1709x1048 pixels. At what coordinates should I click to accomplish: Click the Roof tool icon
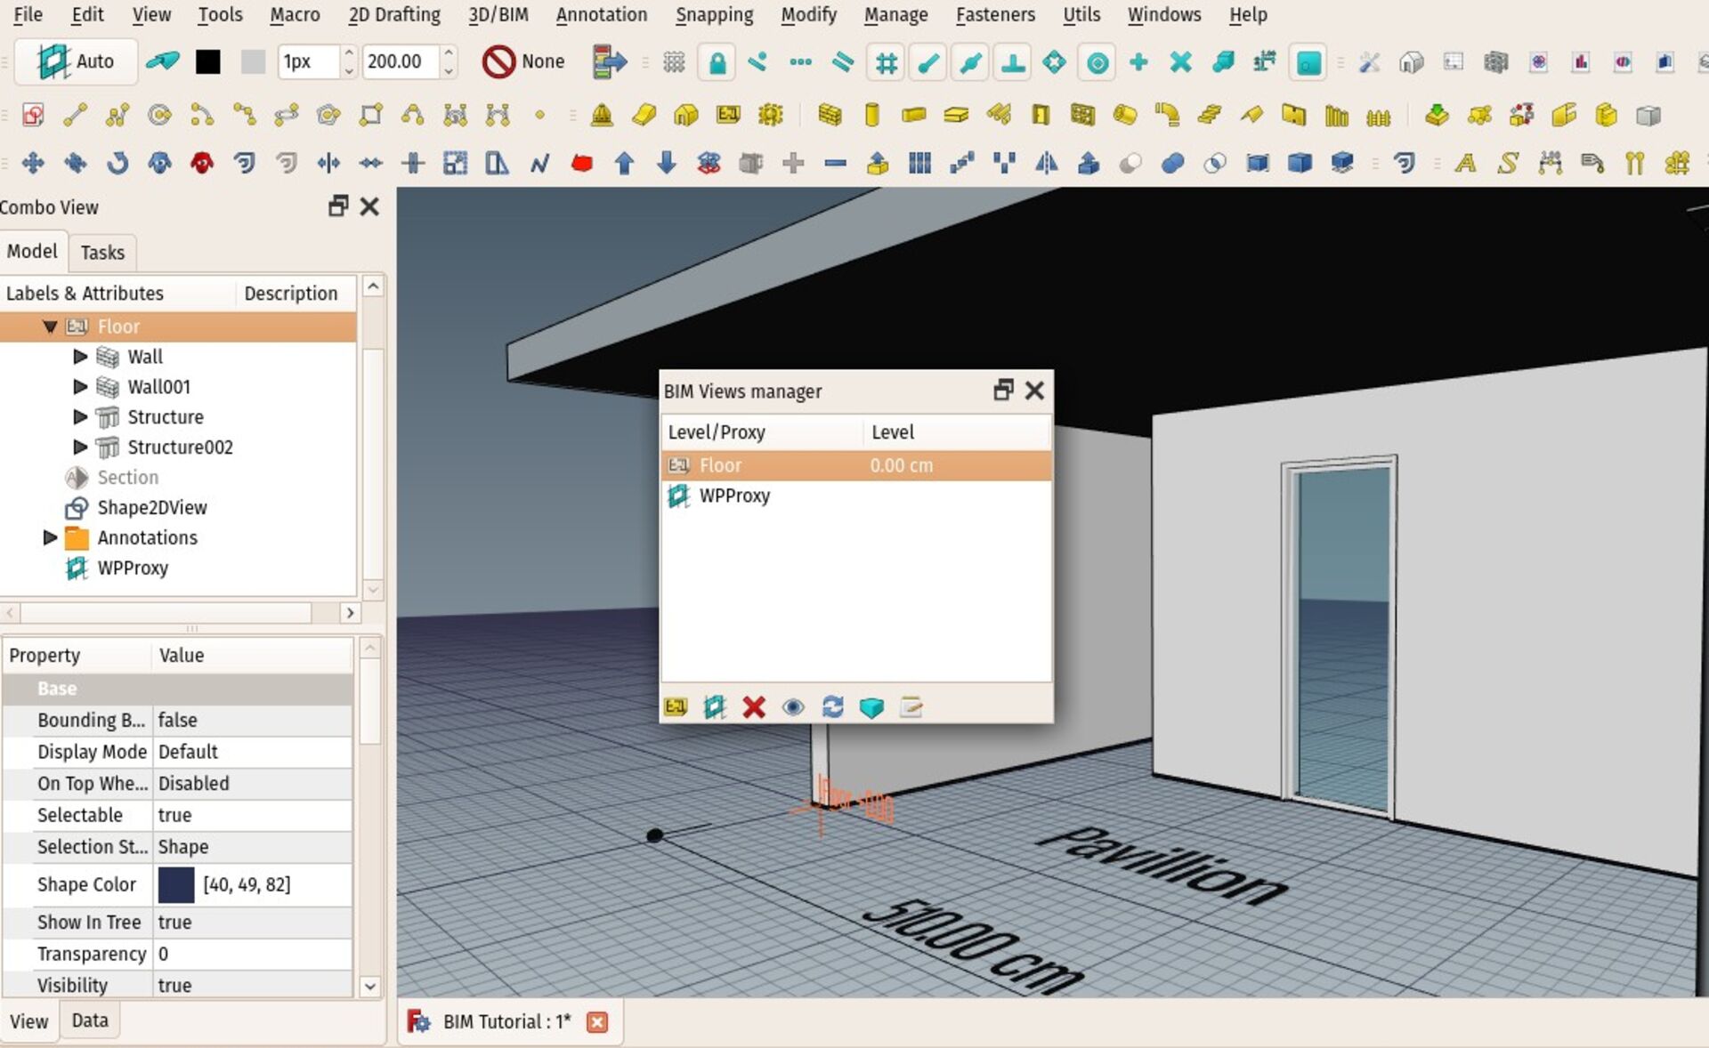click(x=1251, y=115)
